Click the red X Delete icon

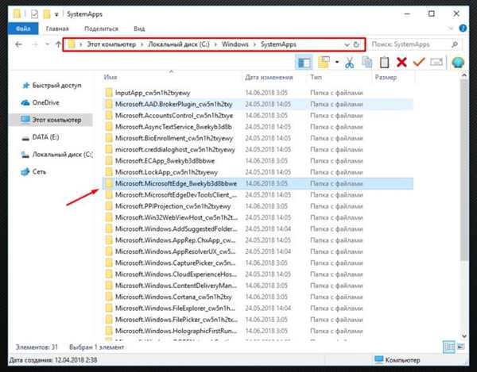pos(401,62)
